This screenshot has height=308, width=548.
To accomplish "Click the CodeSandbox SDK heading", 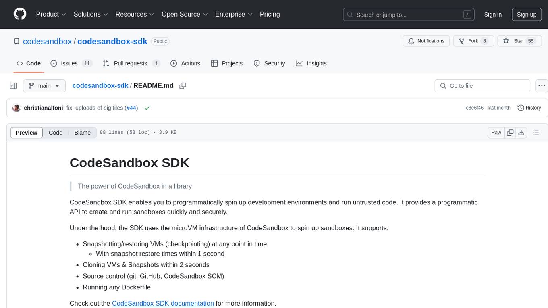I will tap(129, 163).
